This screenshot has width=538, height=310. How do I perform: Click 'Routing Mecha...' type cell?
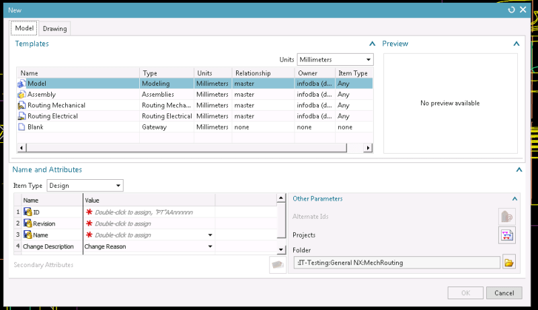tap(167, 105)
